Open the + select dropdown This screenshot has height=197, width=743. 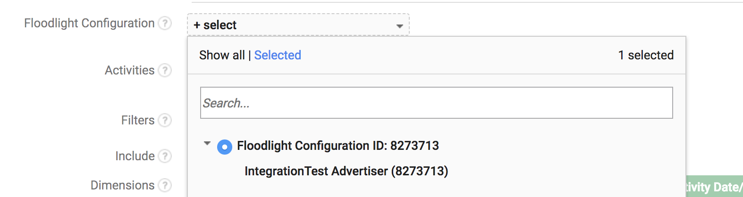(x=298, y=25)
